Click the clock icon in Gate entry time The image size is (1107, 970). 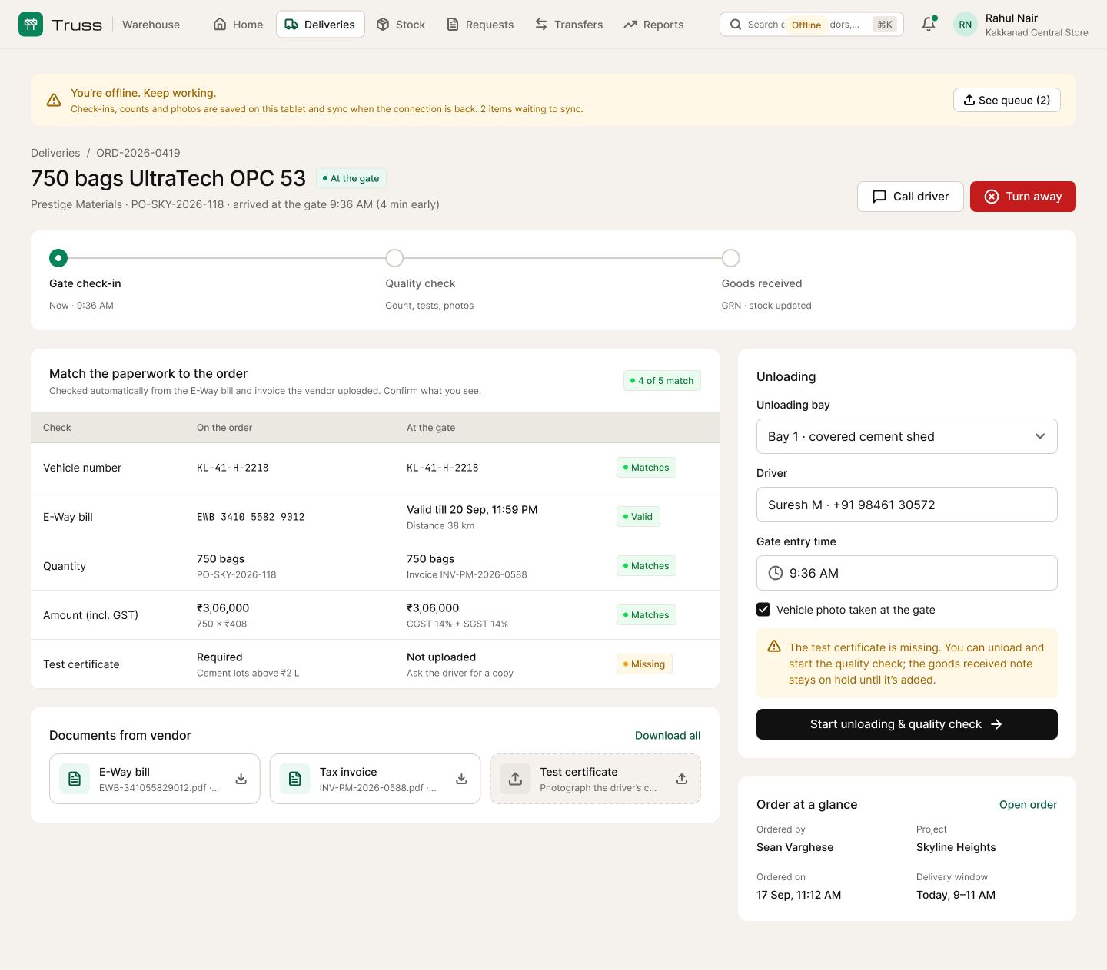776,573
